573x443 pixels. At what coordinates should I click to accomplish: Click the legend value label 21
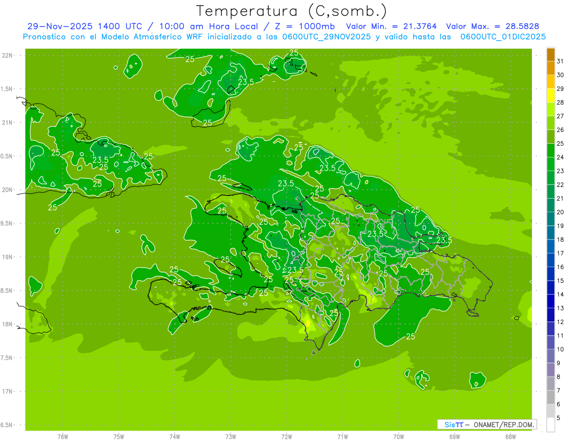tap(561, 198)
